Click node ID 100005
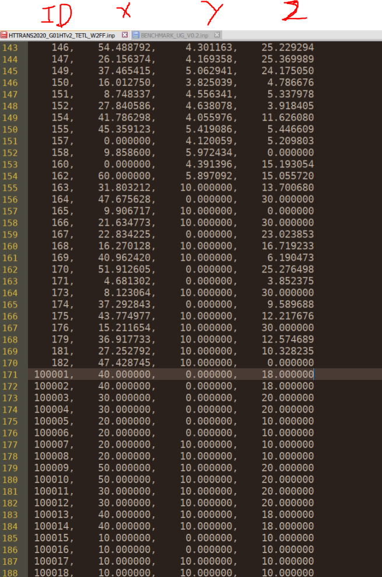The image size is (382, 577). (x=51, y=421)
